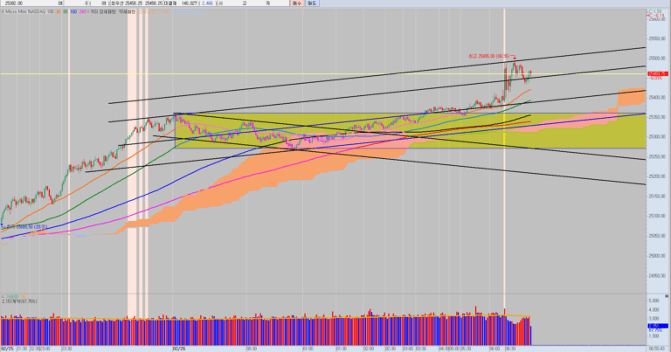Viewport: 671px width, 352px height.
Task: Click the 23:30 time label on the axis
Action: 66,349
